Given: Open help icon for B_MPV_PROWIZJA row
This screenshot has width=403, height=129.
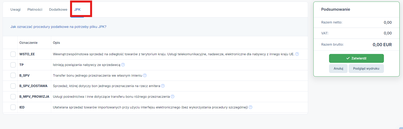Looking at the screenshot, I should point(172,96).
